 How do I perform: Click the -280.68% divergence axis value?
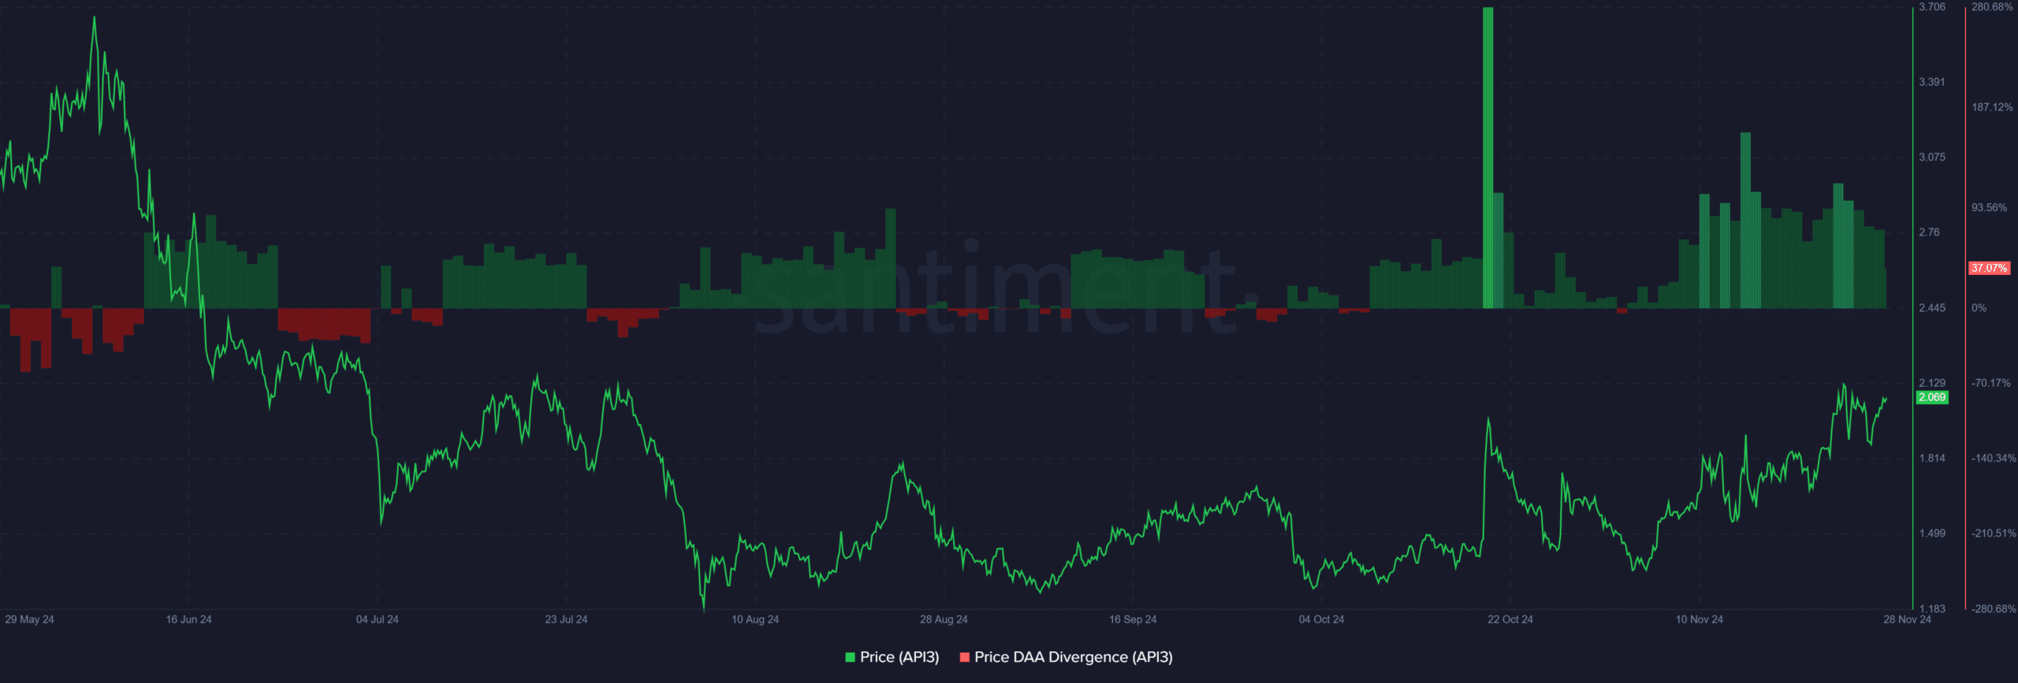[1994, 609]
